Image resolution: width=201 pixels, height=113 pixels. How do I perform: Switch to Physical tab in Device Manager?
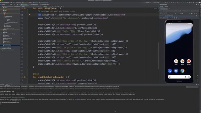click(x=166, y=7)
